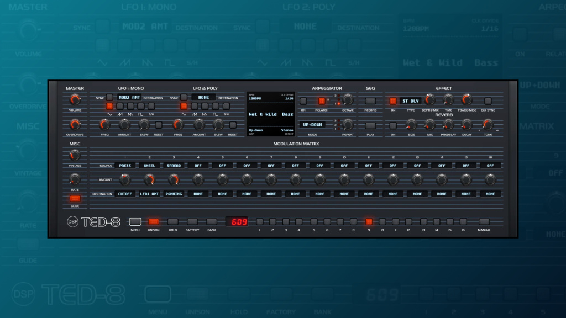This screenshot has width=566, height=318.
Task: Click the 609 patch number display
Action: point(238,221)
